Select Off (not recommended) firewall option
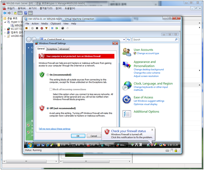The image size is (204, 170). coord(48,108)
